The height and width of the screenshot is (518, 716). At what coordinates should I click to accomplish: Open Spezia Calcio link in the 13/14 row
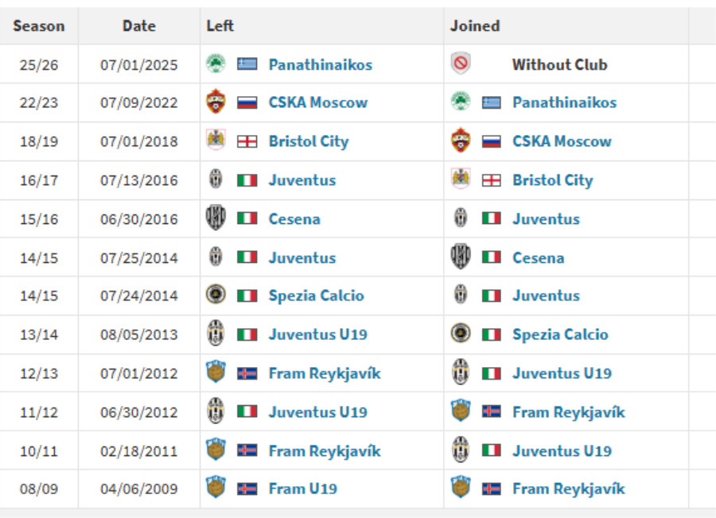coord(560,334)
